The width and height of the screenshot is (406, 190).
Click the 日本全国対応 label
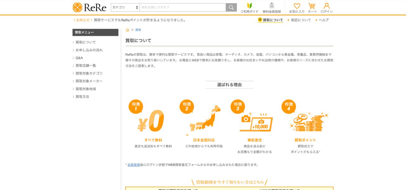(x=204, y=140)
